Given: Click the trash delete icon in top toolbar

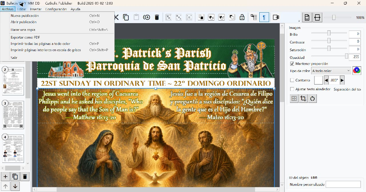Looking at the screenshot, I should pos(157,17).
